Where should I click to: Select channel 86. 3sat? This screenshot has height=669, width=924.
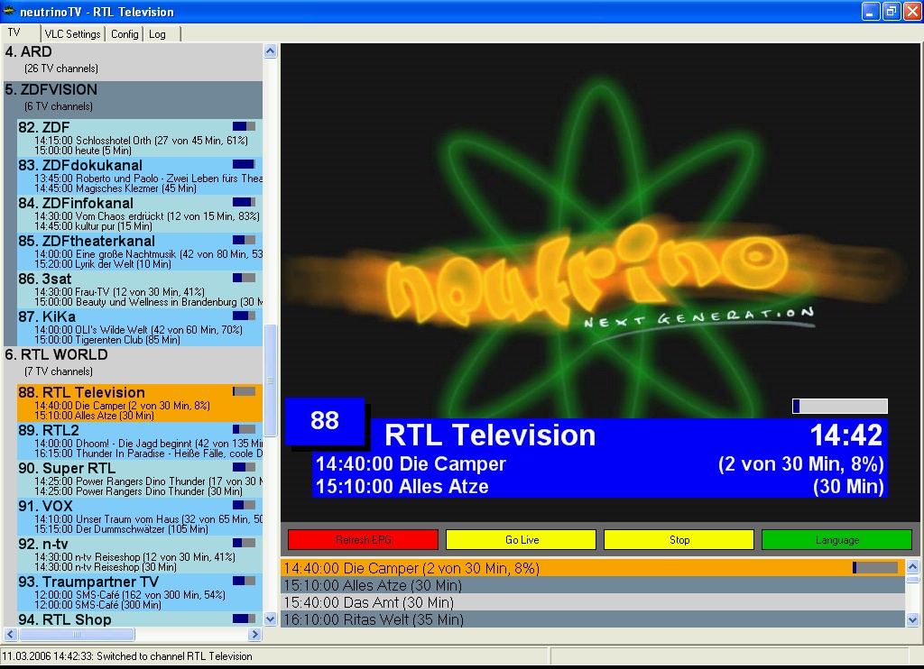tap(140, 289)
